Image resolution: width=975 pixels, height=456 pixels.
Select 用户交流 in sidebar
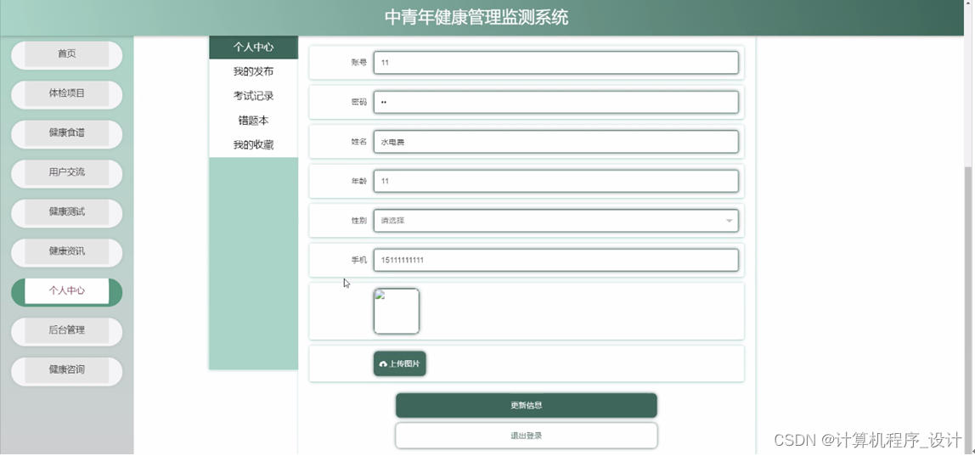(66, 173)
